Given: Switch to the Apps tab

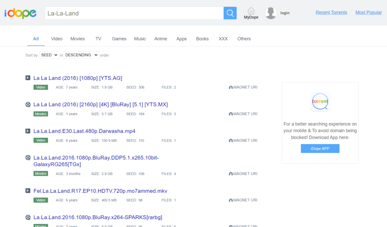Looking at the screenshot, I should coord(181,39).
